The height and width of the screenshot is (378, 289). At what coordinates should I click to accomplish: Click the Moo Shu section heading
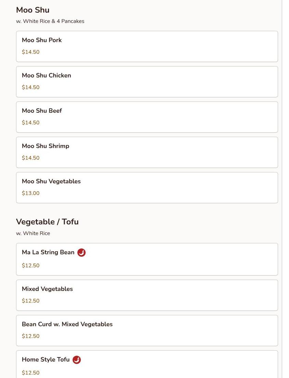pyautogui.click(x=33, y=10)
